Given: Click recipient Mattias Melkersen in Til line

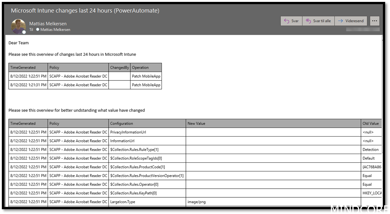Looking at the screenshot, I should (x=55, y=29).
